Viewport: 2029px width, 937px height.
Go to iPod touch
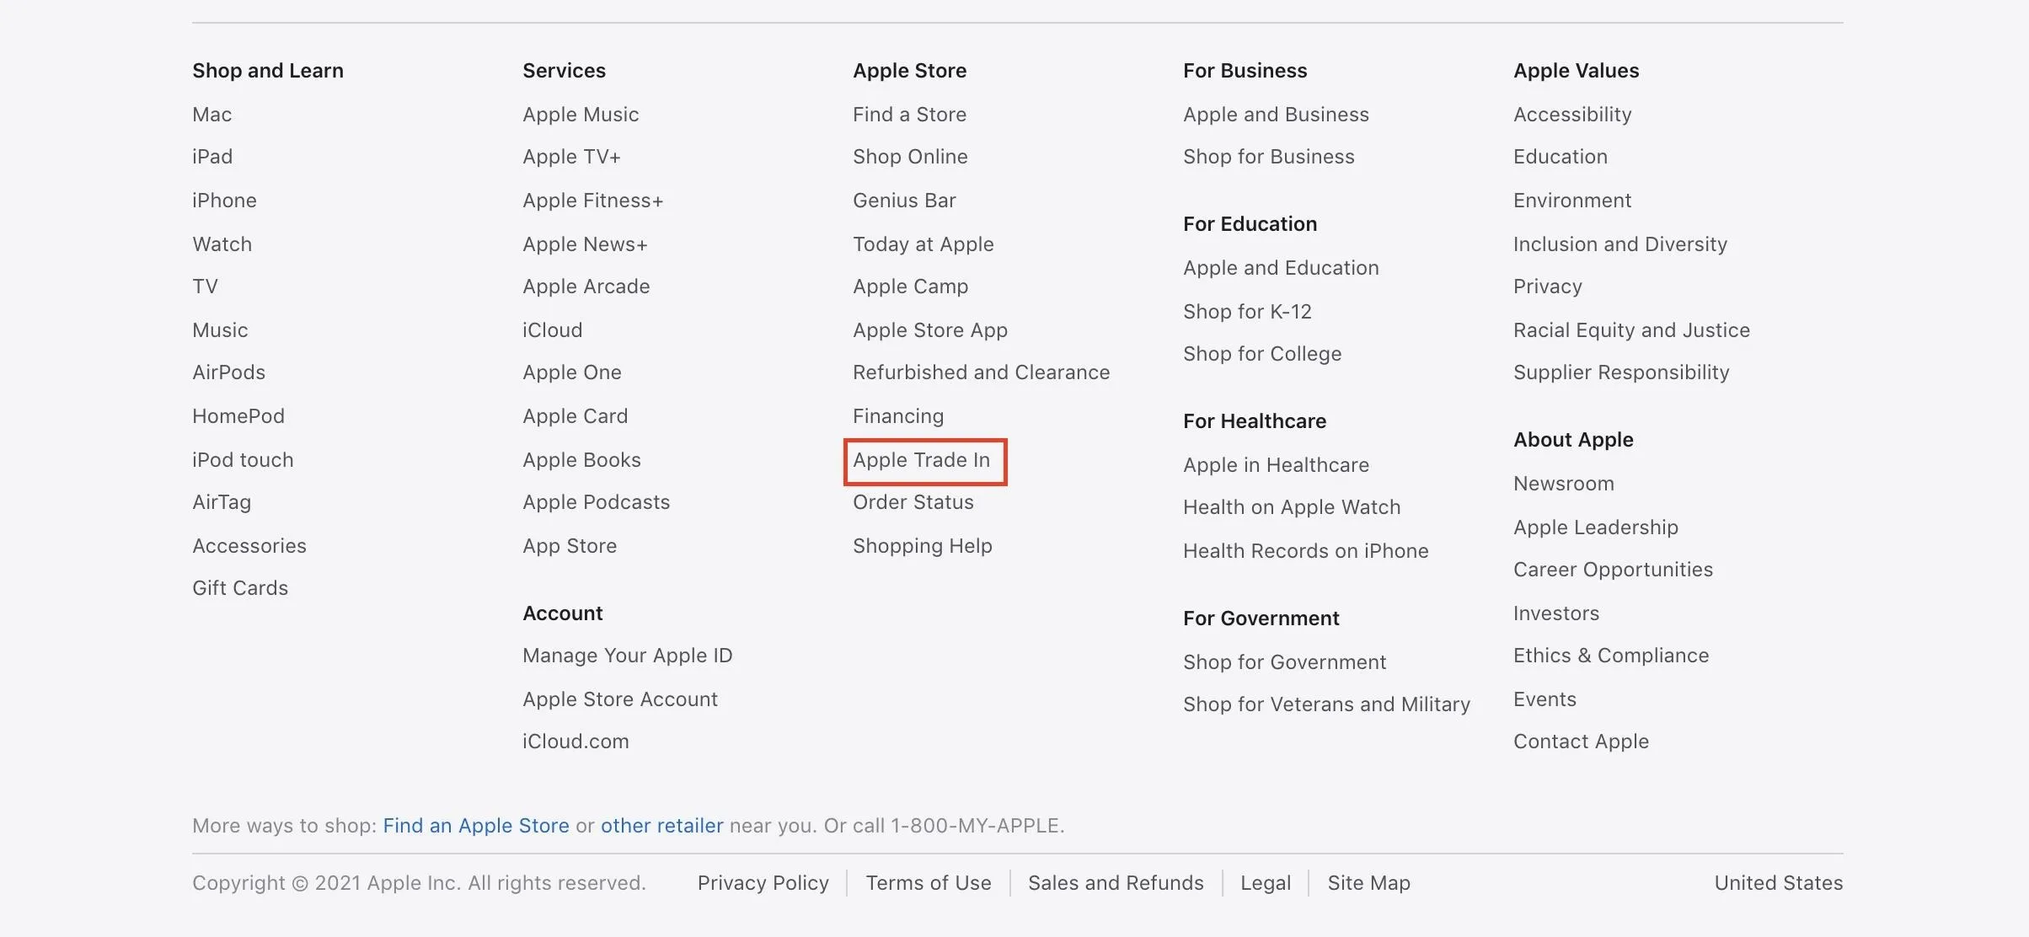(243, 460)
